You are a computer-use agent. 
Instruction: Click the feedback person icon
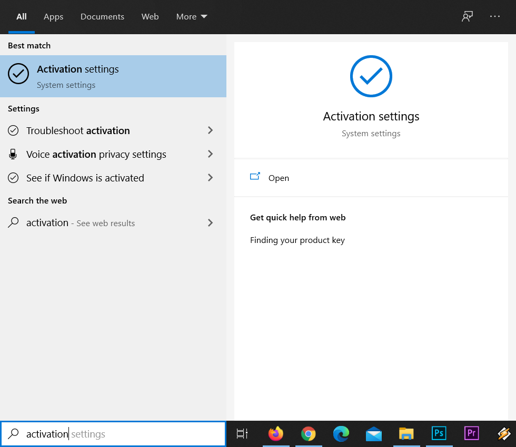pyautogui.click(x=467, y=16)
